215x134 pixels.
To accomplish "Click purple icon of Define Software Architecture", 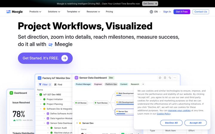I will [x=48, y=114].
